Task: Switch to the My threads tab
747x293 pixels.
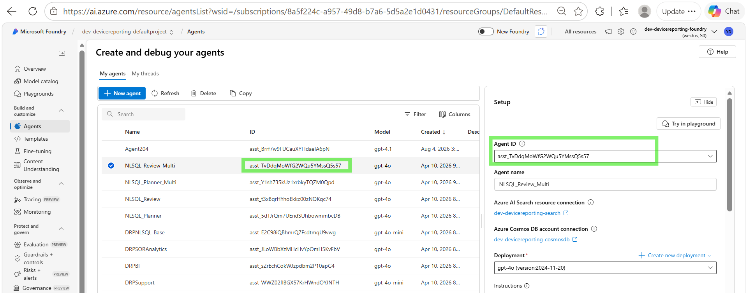Action: pyautogui.click(x=145, y=73)
